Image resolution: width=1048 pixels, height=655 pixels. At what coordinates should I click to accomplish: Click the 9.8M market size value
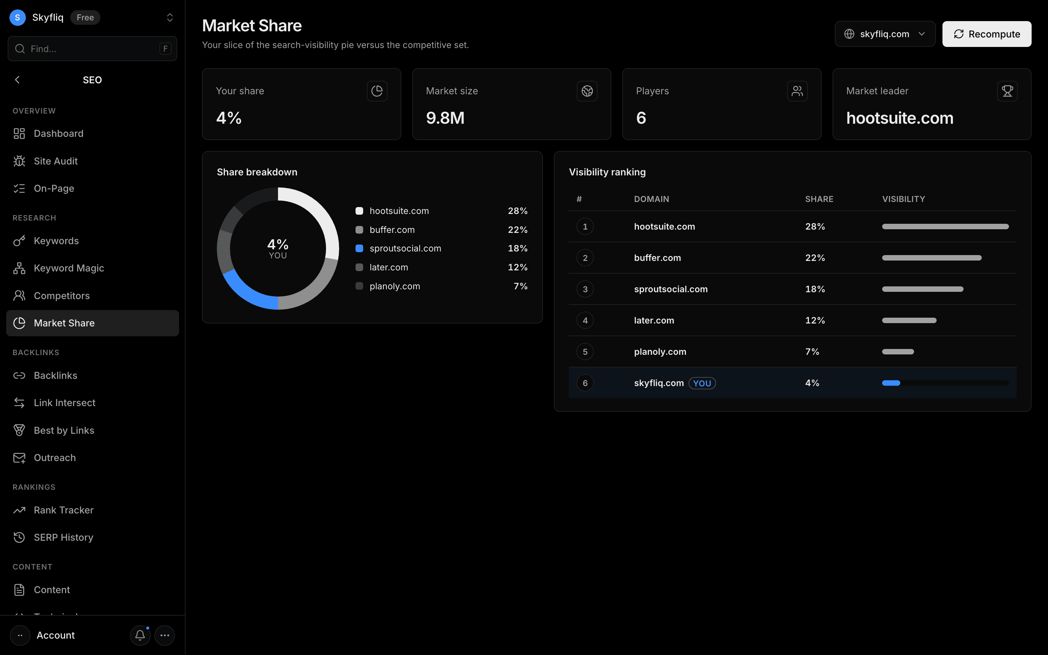click(x=445, y=118)
